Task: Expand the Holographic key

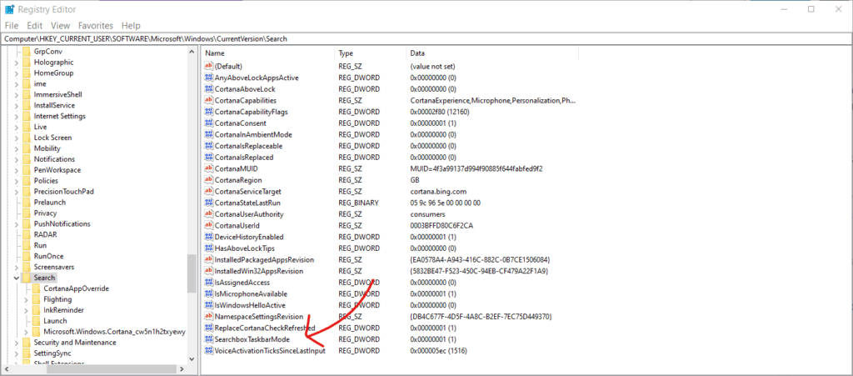Action: [17, 62]
